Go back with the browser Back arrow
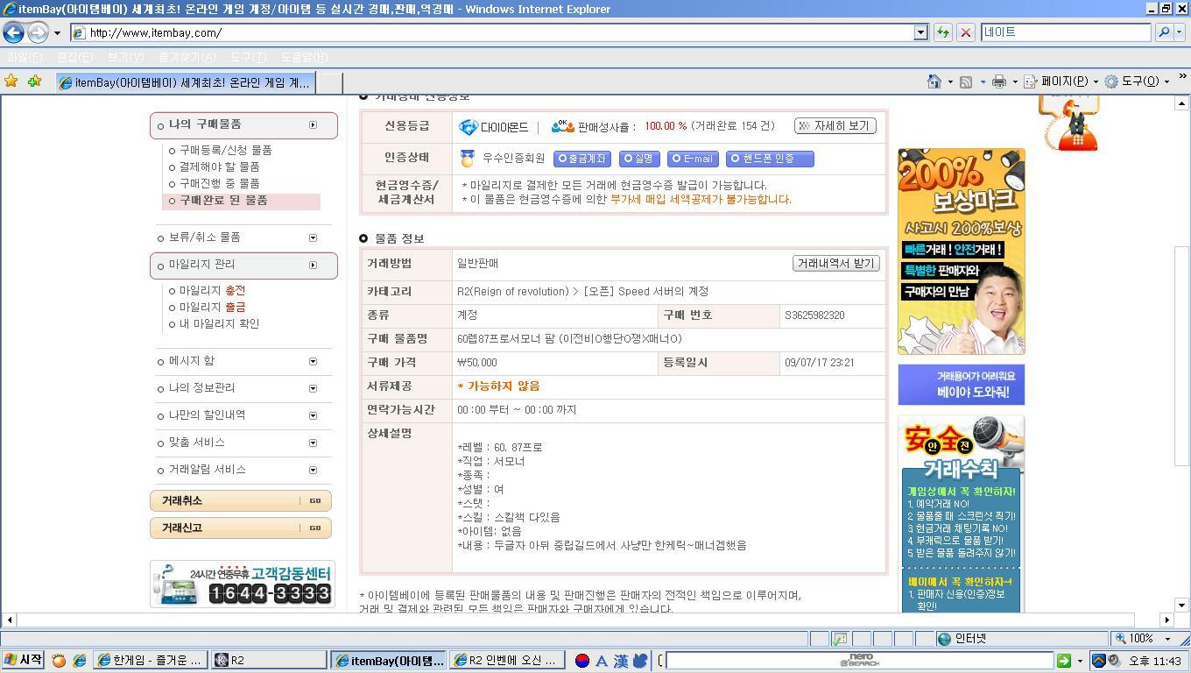Viewport: 1191px width, 673px height. [x=13, y=32]
